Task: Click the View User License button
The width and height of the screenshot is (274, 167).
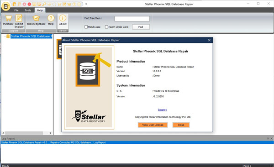Action: 153,125
